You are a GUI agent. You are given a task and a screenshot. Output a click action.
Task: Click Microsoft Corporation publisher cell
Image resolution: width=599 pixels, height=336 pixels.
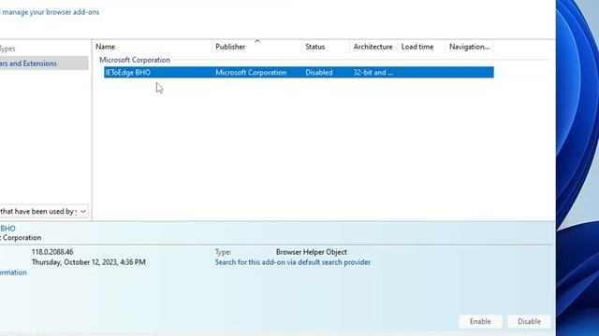[251, 73]
